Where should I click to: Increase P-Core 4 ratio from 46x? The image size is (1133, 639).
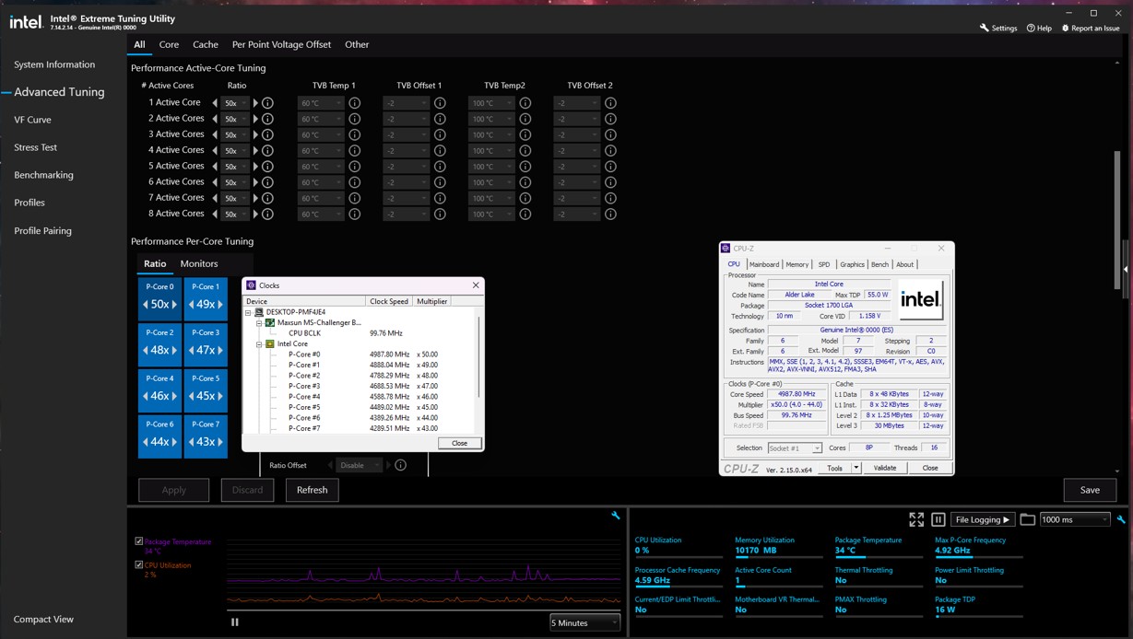(x=174, y=396)
